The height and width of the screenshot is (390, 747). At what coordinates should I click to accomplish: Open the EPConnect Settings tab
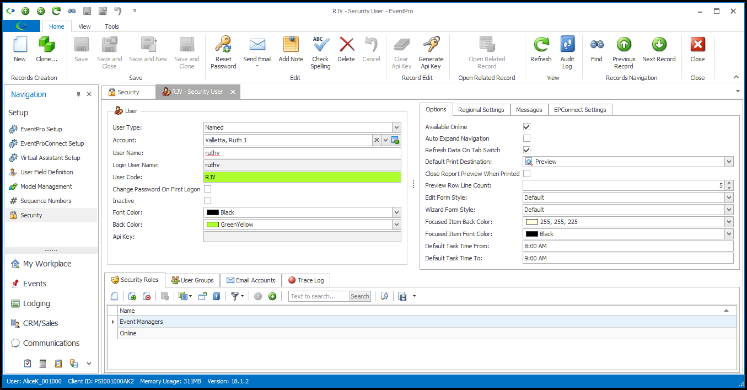click(x=580, y=110)
